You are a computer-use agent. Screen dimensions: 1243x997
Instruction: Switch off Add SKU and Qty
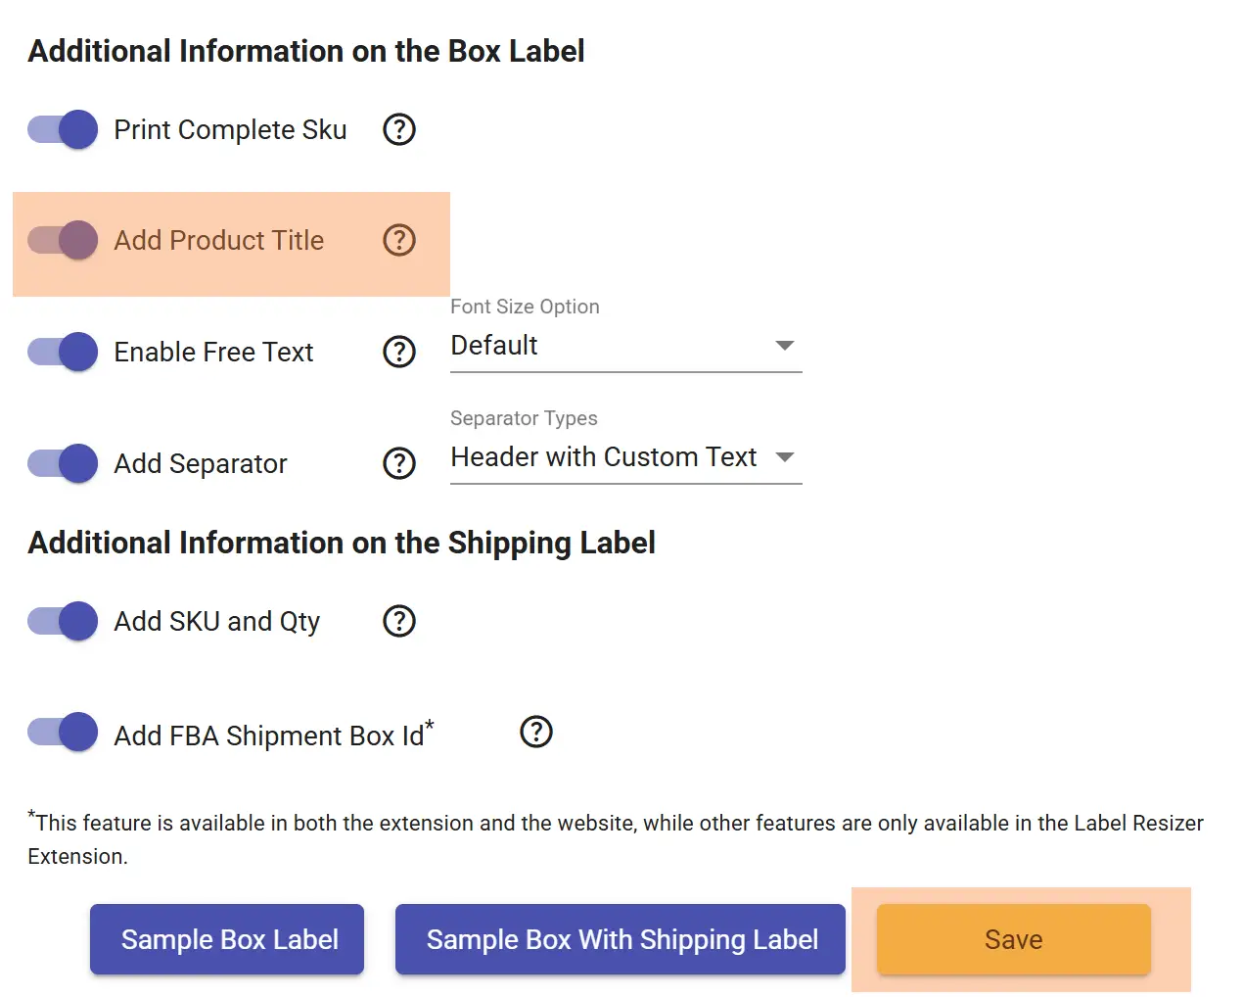[x=63, y=621]
